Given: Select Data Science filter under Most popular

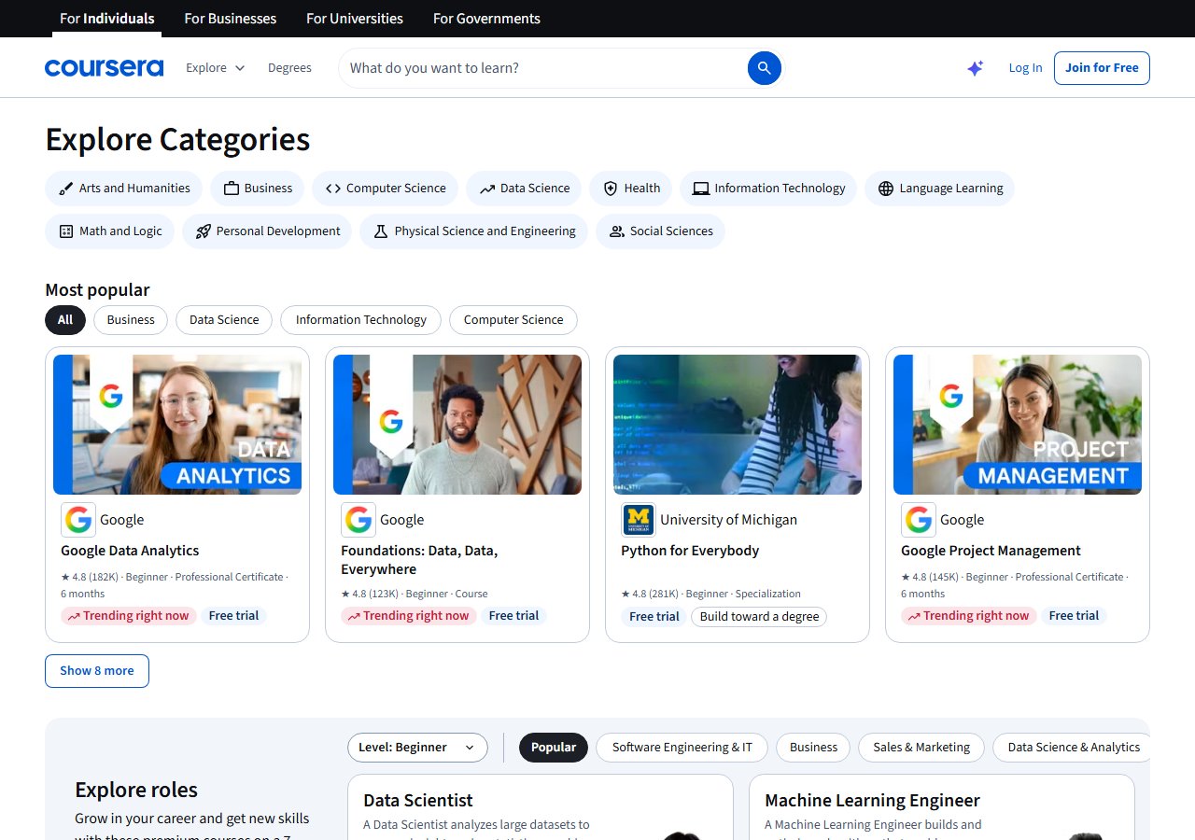Looking at the screenshot, I should (224, 320).
